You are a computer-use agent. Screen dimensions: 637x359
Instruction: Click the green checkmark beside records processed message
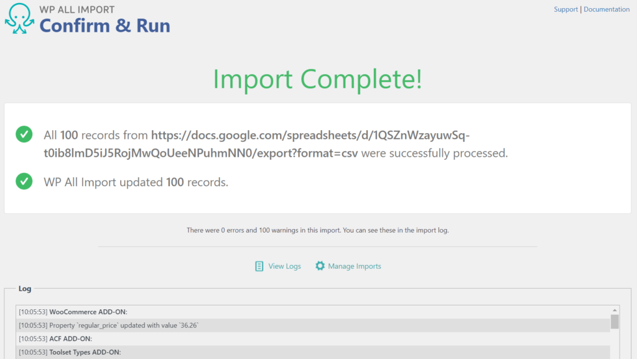tap(24, 134)
